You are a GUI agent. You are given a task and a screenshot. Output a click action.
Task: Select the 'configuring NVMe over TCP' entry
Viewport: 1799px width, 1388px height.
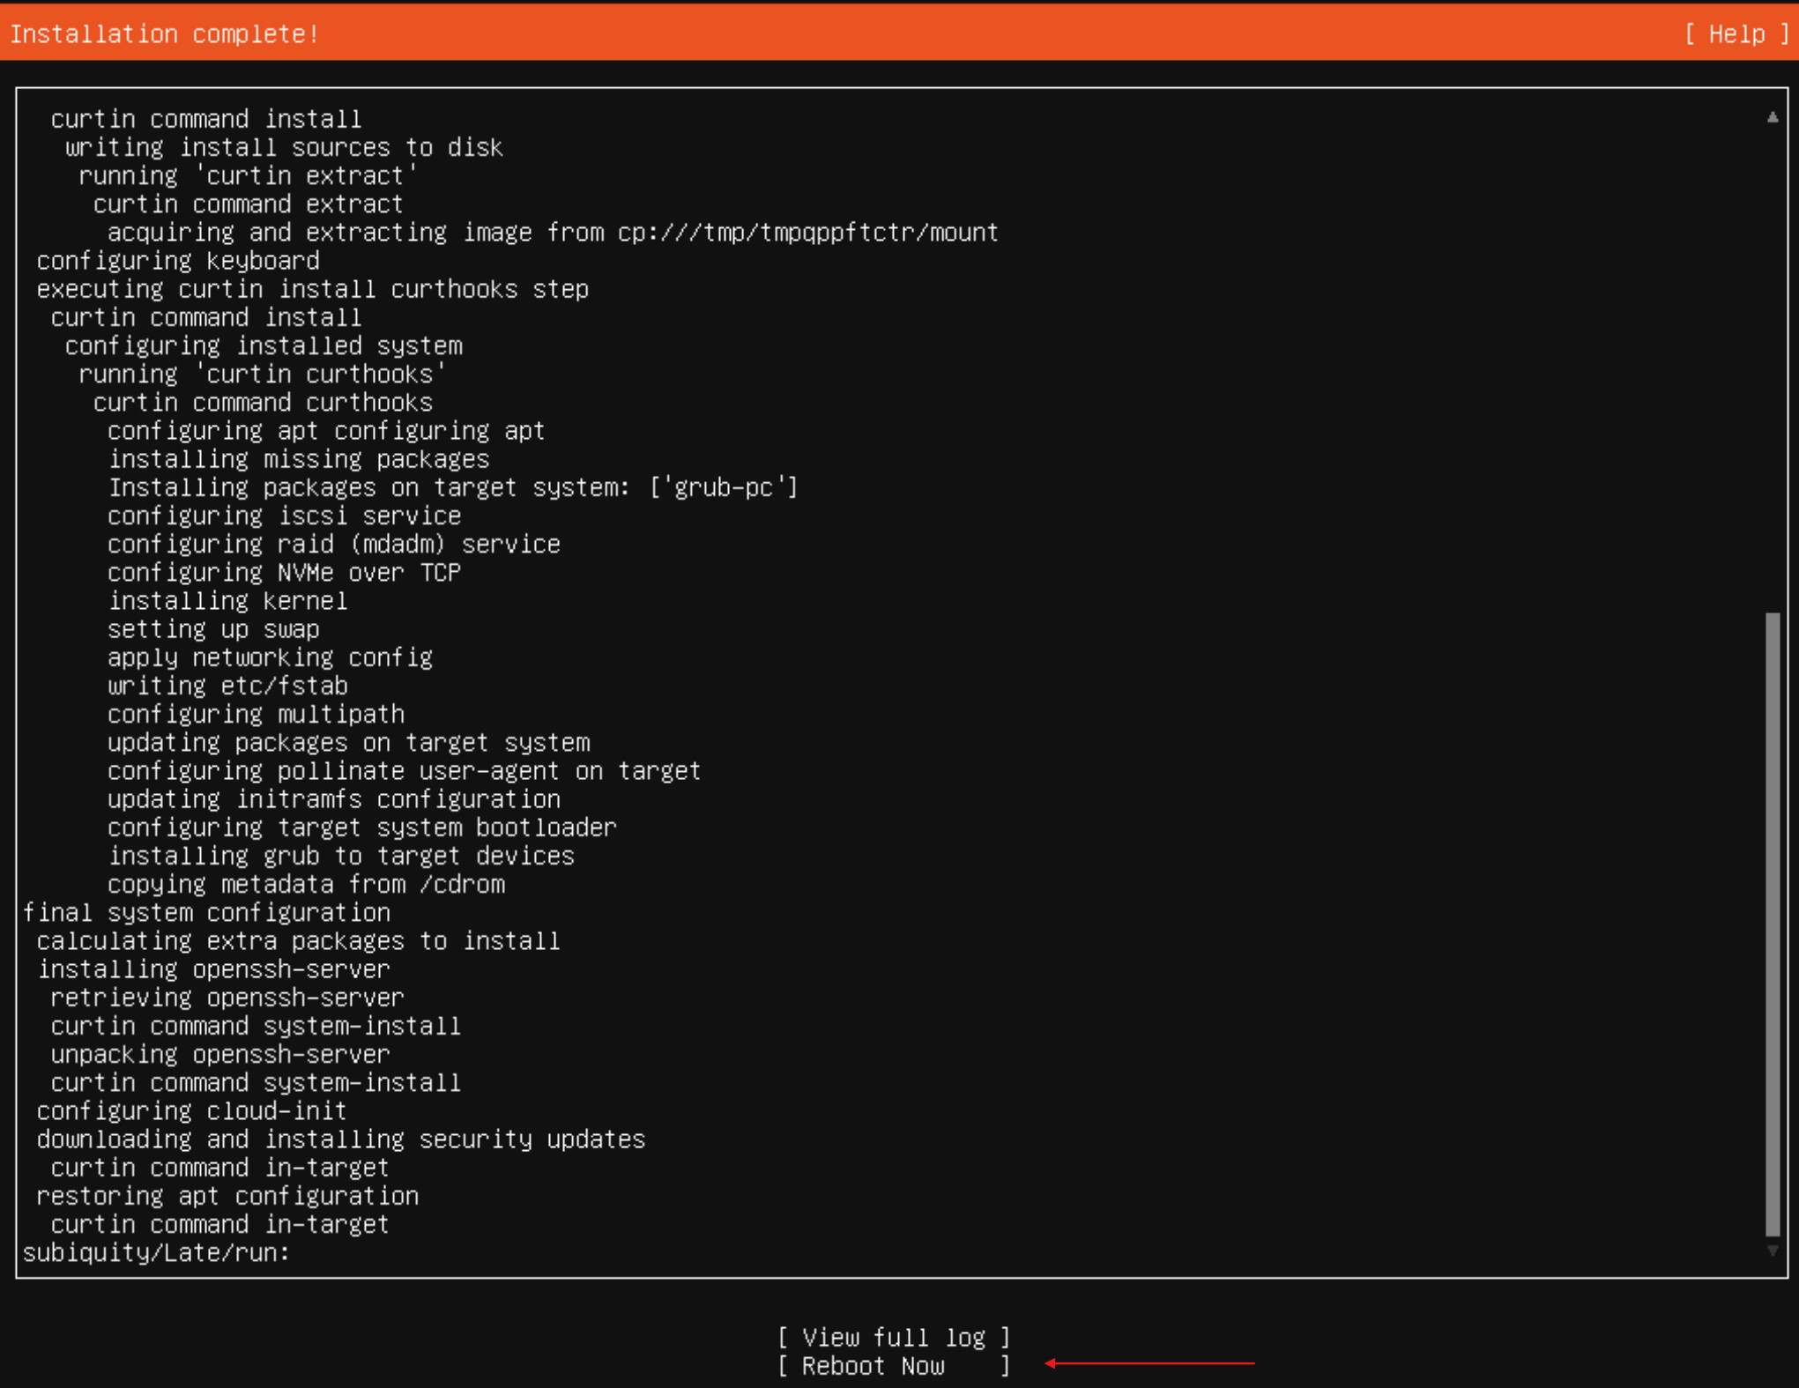click(x=284, y=572)
